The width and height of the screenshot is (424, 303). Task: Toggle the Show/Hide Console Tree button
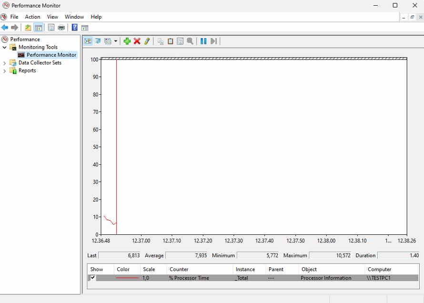pos(38,28)
